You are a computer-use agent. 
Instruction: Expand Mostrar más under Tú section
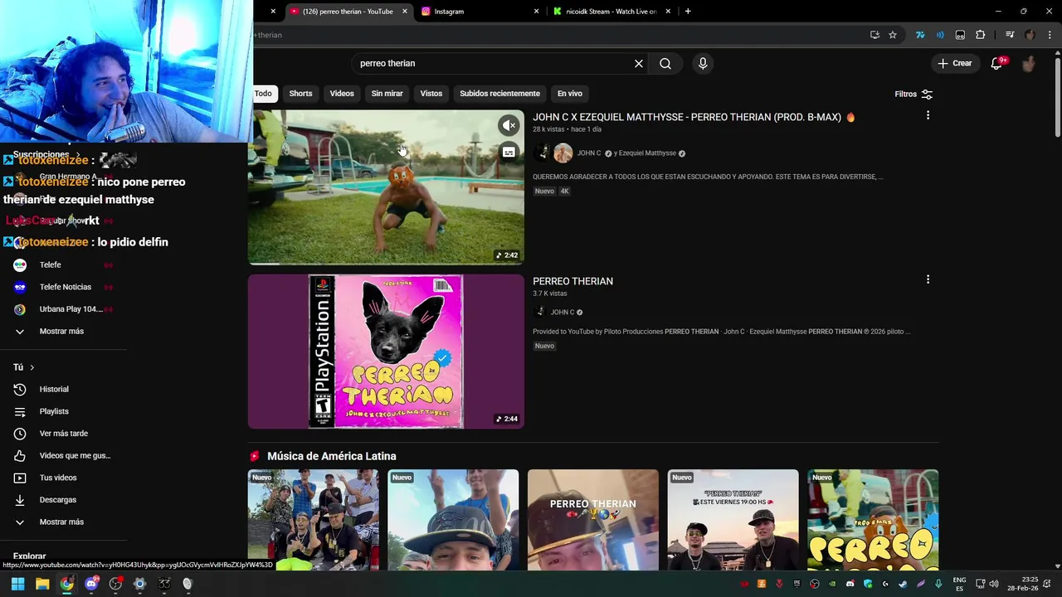click(x=61, y=522)
